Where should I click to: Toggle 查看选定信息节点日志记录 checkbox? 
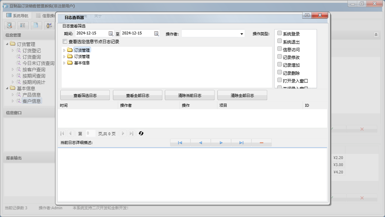click(x=65, y=41)
